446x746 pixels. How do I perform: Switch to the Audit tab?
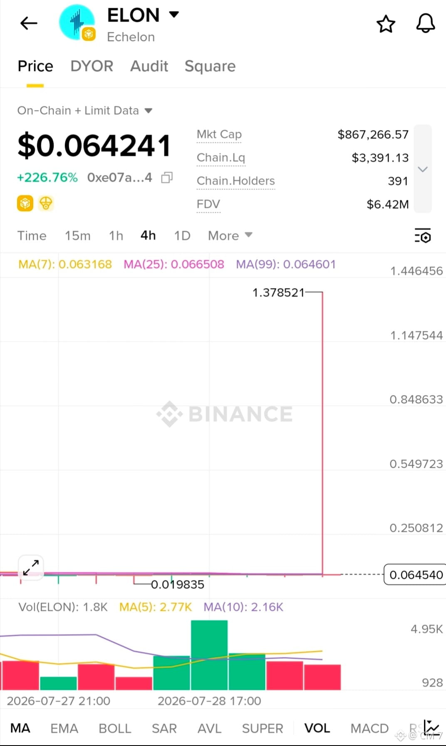pos(149,66)
